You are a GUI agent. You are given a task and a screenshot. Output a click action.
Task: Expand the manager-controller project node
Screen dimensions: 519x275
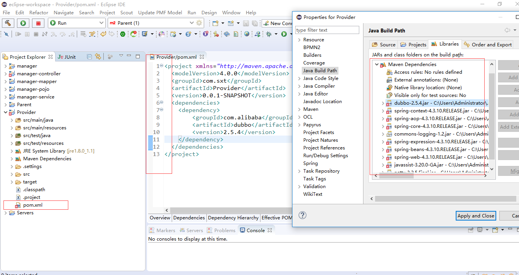click(5, 74)
